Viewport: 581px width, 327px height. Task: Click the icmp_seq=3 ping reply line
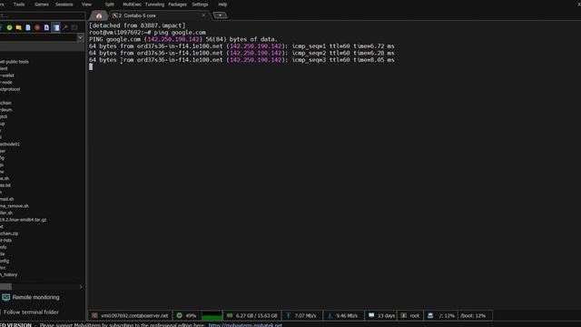(241, 60)
